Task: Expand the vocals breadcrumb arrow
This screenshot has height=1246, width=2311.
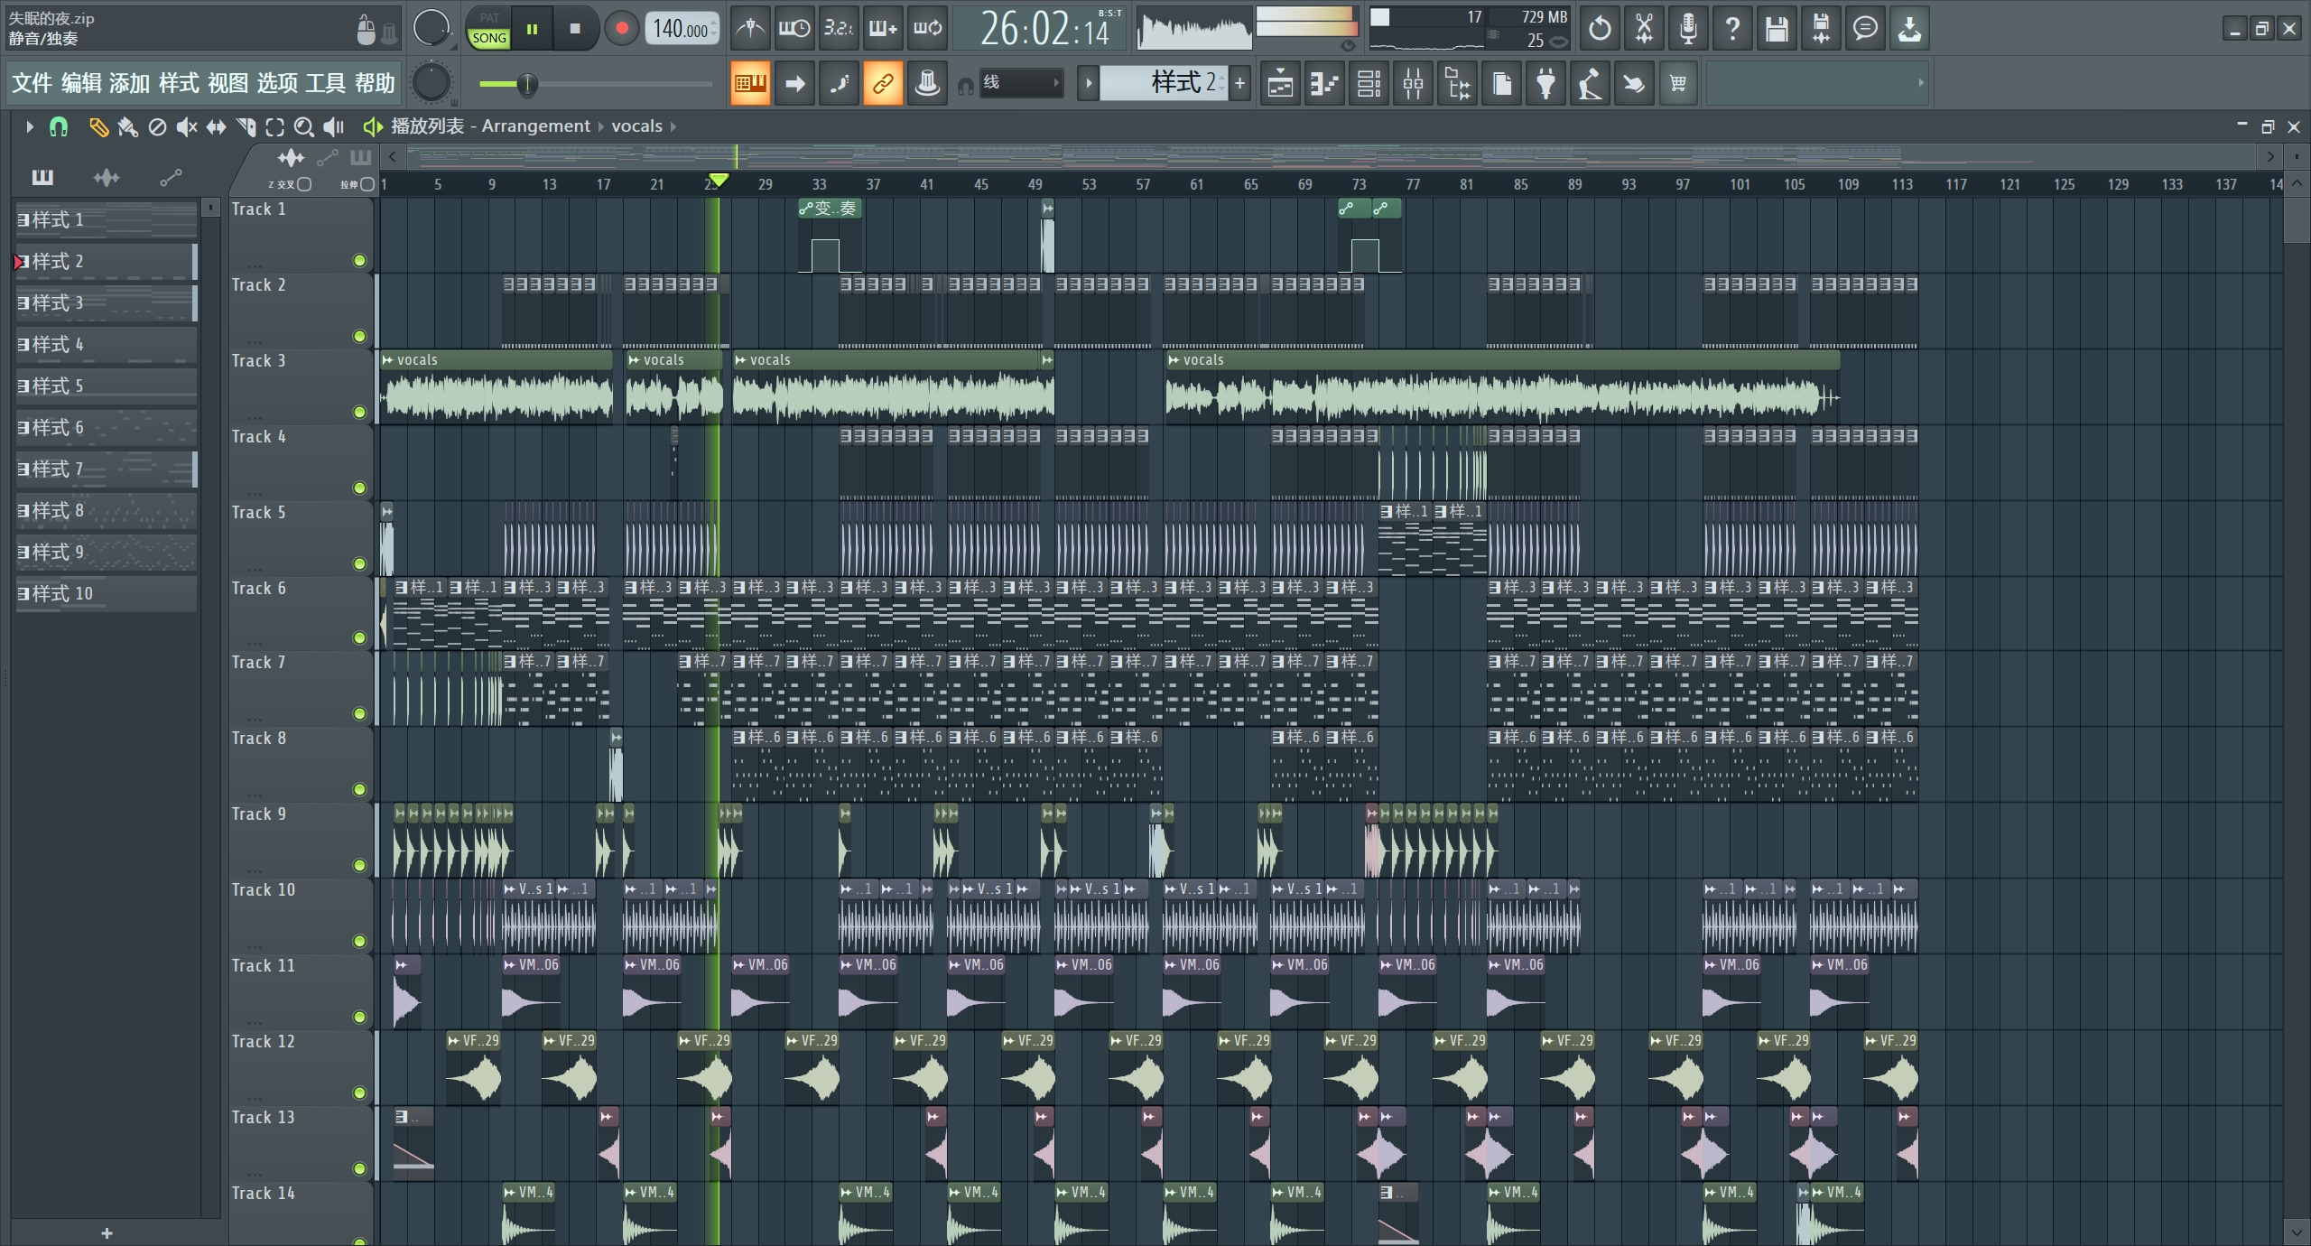Action: click(673, 126)
